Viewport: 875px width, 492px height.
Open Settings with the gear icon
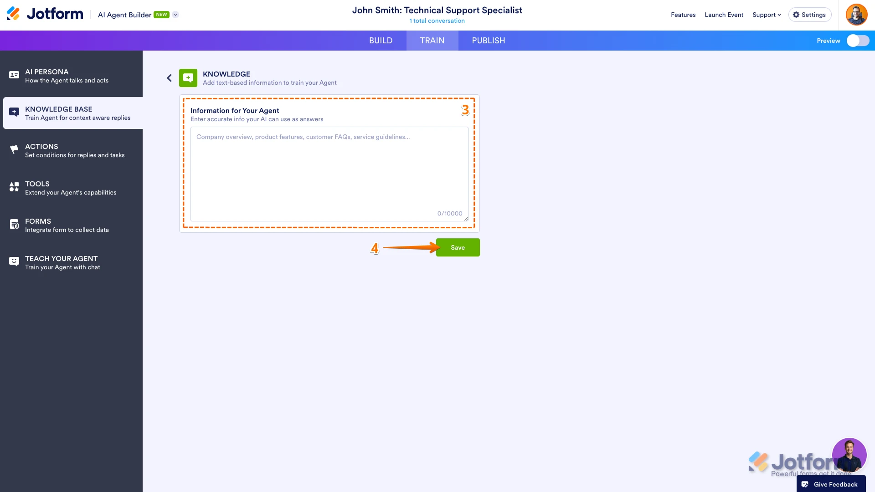point(809,15)
